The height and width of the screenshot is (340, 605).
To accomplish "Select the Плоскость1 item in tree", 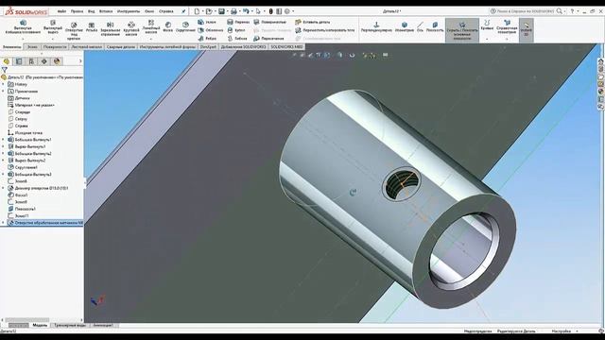I will tap(22, 209).
